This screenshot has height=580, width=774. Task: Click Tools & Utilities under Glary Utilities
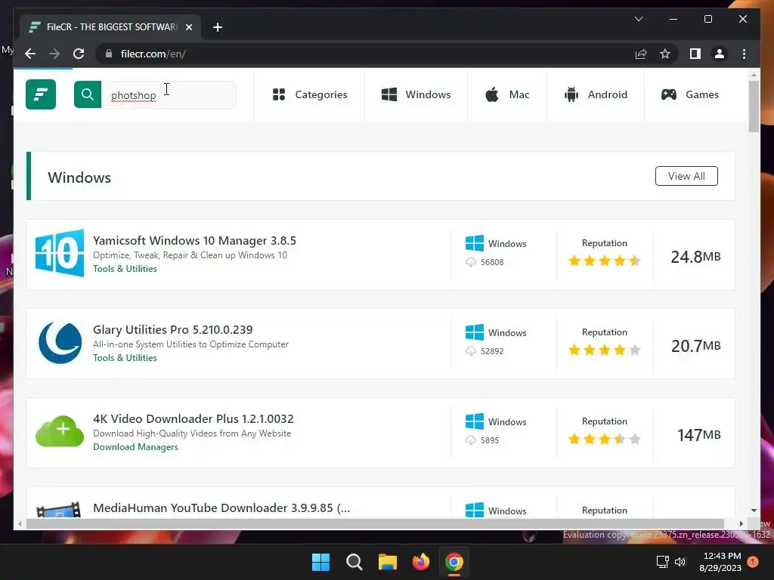(x=125, y=358)
